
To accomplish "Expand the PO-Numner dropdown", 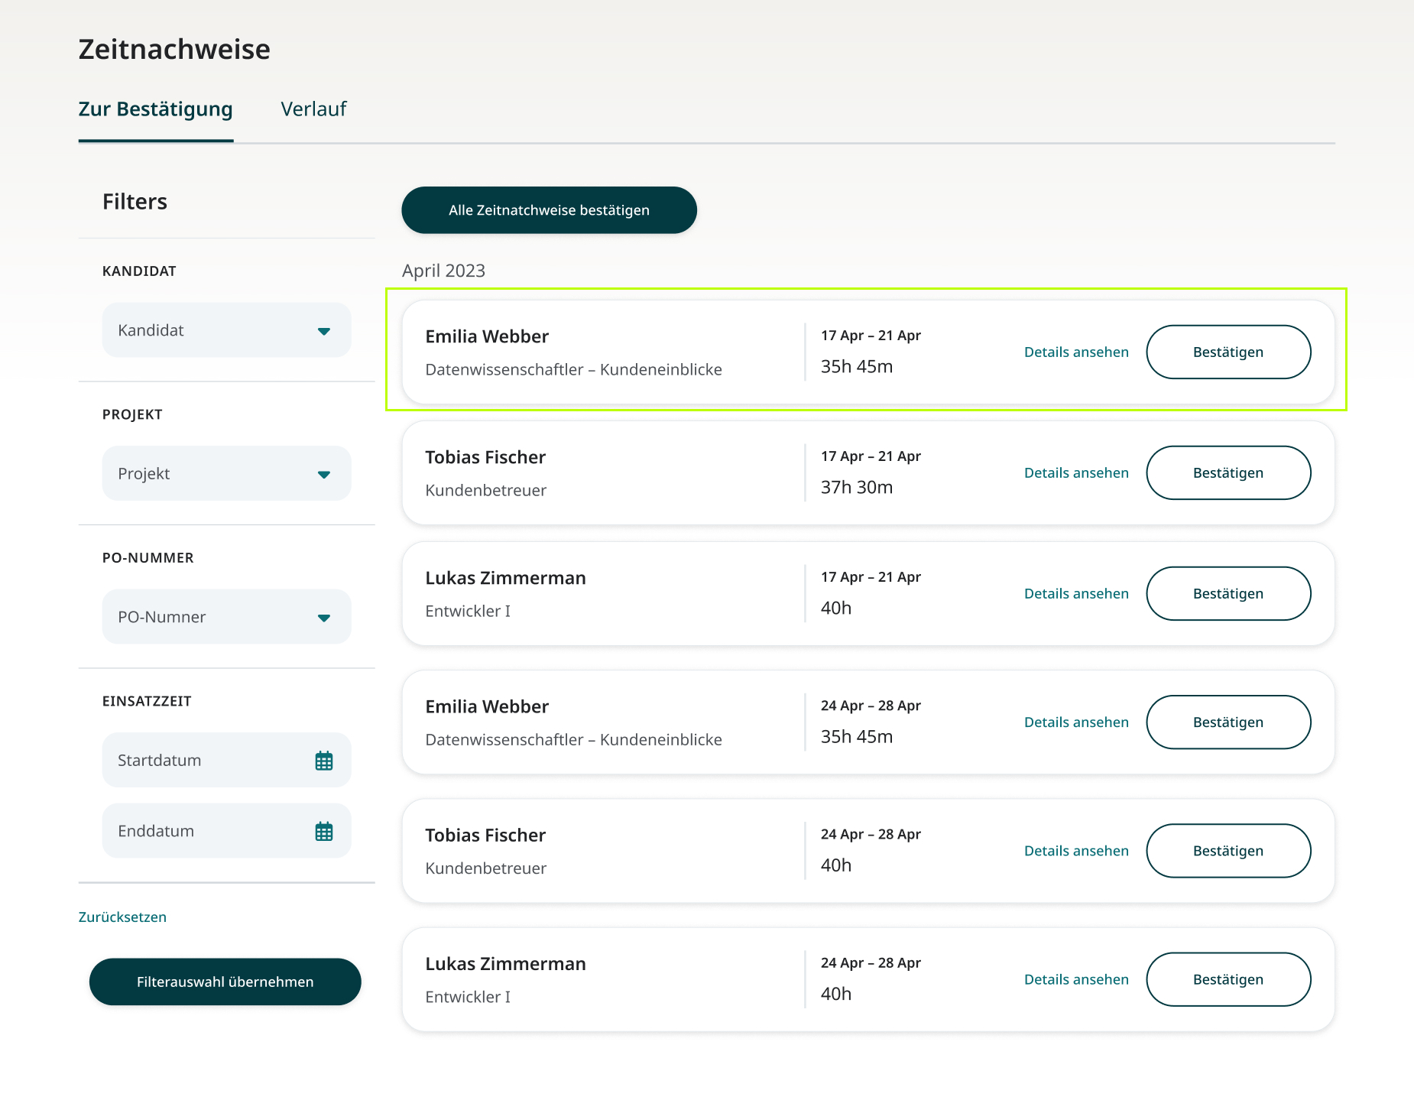I will (324, 617).
